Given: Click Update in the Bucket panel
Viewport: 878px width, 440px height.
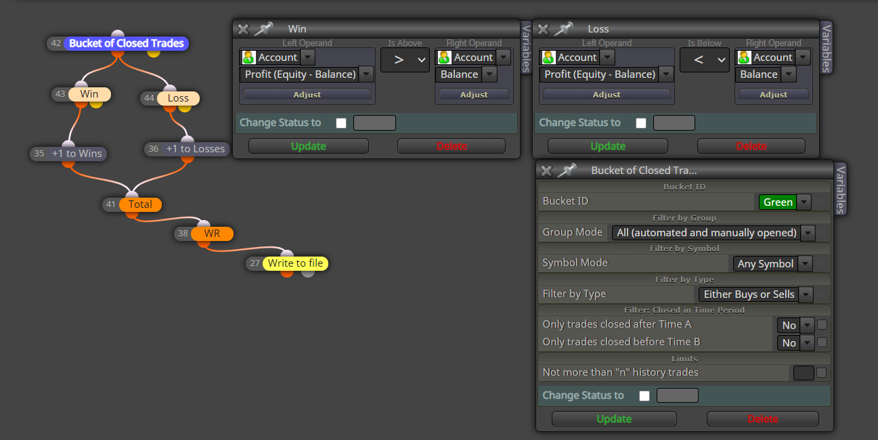Looking at the screenshot, I should click(614, 419).
